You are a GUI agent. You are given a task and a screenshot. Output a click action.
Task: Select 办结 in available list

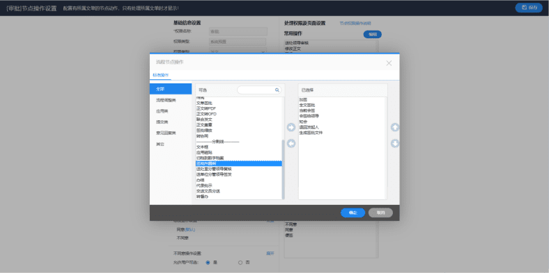238,180
